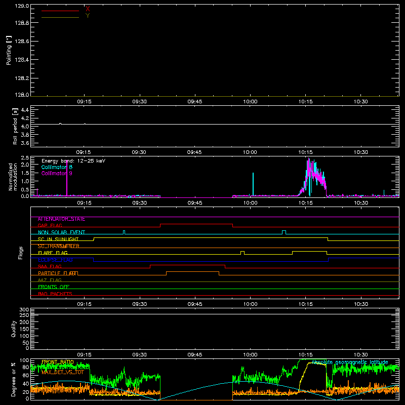
Task: Click the magenta 'Collimator 9' legend text
Action: pyautogui.click(x=57, y=173)
